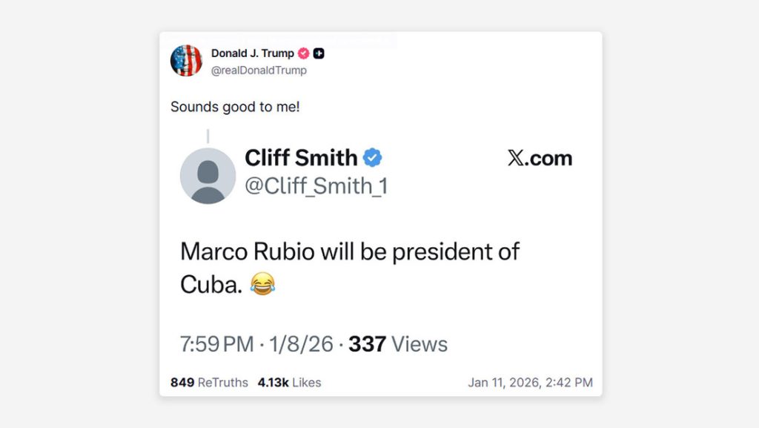Open the Donald J. Trump display name
This screenshot has height=428, width=759.
pos(253,53)
